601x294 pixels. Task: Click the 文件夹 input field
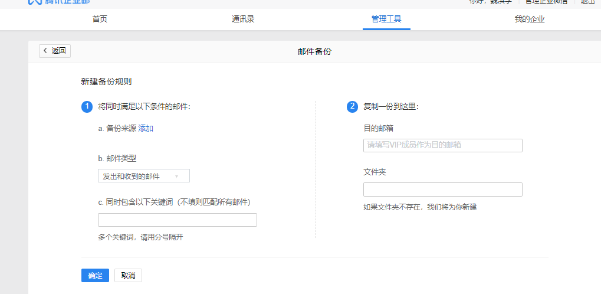tap(442, 190)
